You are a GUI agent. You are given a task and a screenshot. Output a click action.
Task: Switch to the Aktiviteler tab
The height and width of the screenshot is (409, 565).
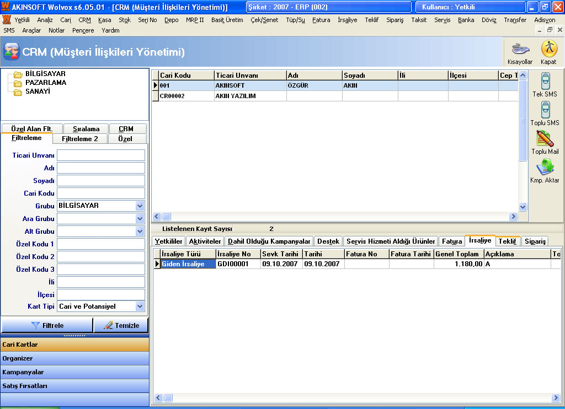click(205, 241)
